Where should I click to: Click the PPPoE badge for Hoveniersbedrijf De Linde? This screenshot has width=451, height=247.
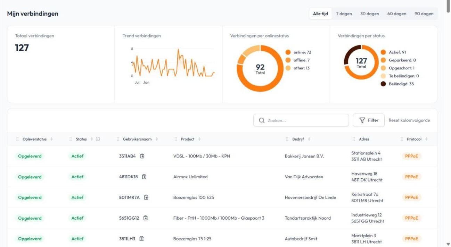coord(411,197)
